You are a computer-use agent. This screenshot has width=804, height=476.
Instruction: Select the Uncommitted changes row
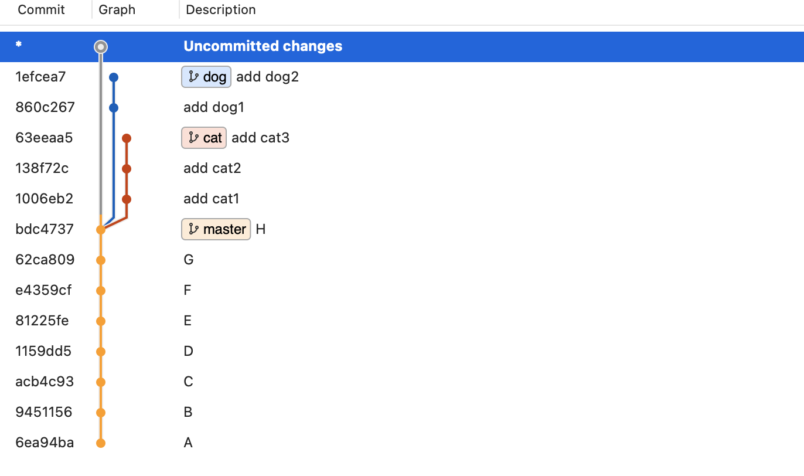tap(402, 46)
